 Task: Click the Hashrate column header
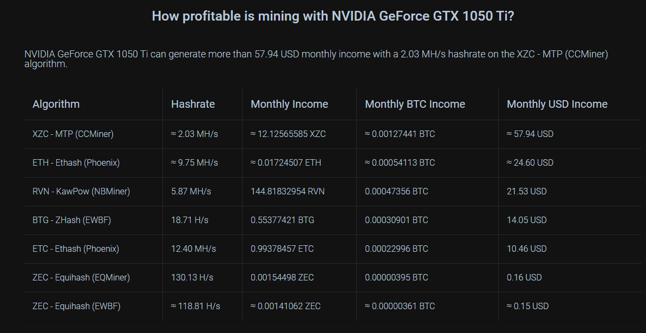click(193, 104)
